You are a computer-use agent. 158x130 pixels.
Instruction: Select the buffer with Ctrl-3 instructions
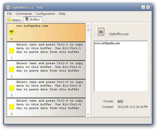click(x=46, y=89)
